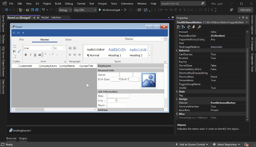Click the Save All toolbar icon
This screenshot has height=147, width=256.
[37, 10]
